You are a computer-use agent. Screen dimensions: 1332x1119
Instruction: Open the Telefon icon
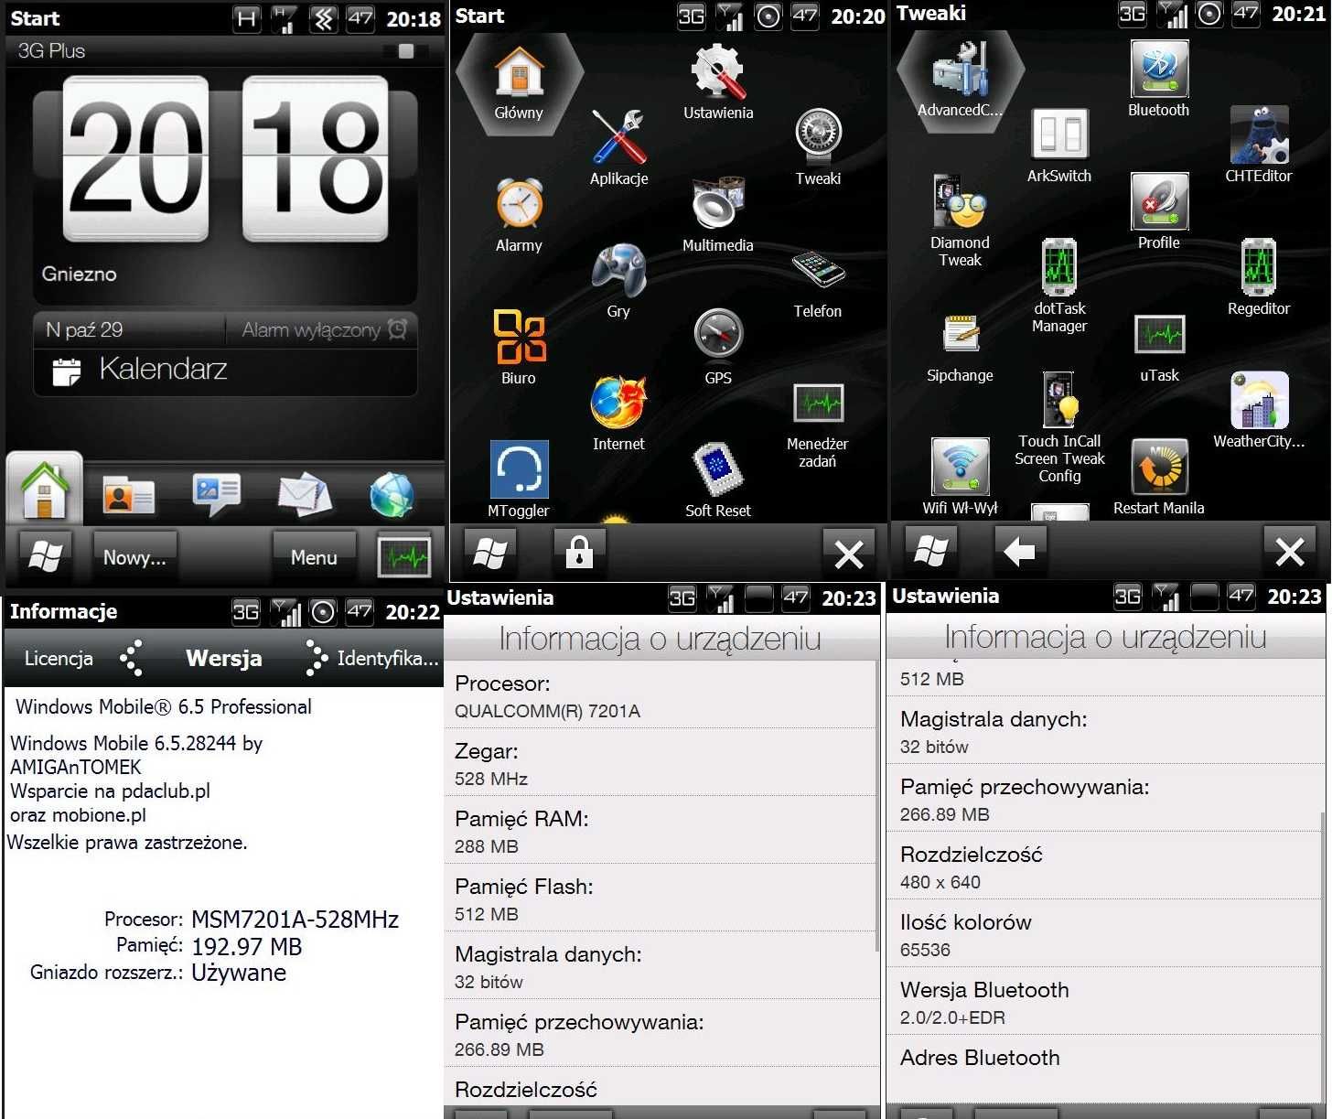pyautogui.click(x=818, y=271)
